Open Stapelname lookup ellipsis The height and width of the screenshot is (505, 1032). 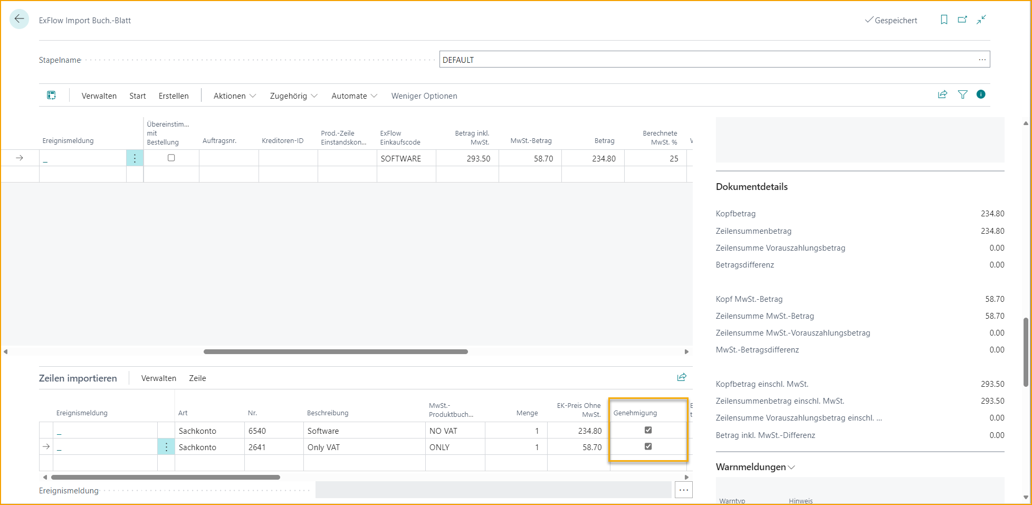pyautogui.click(x=982, y=60)
